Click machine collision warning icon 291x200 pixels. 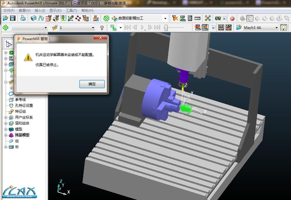pos(198,27)
